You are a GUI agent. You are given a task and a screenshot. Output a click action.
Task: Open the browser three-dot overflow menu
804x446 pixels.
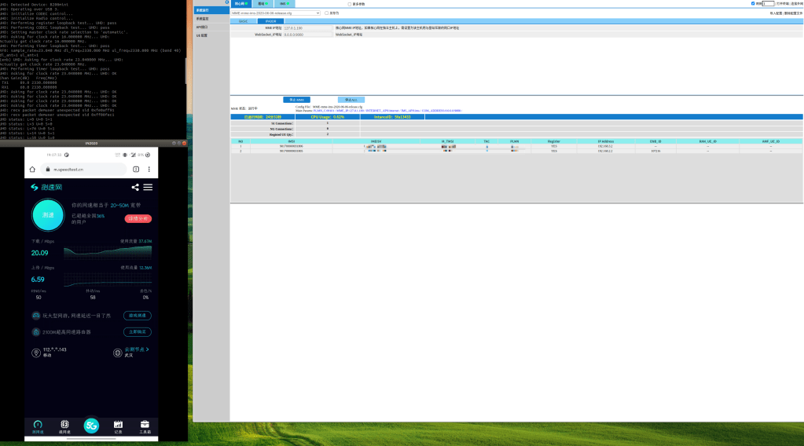tap(149, 170)
